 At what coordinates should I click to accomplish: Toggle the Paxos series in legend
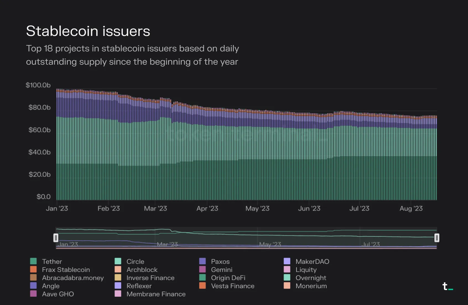coord(214,261)
